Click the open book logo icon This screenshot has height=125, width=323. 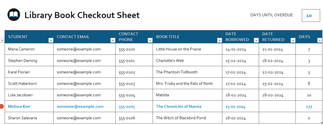(x=14, y=15)
